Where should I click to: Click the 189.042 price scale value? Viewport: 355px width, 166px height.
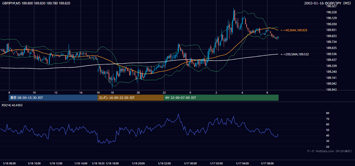(x=331, y=84)
